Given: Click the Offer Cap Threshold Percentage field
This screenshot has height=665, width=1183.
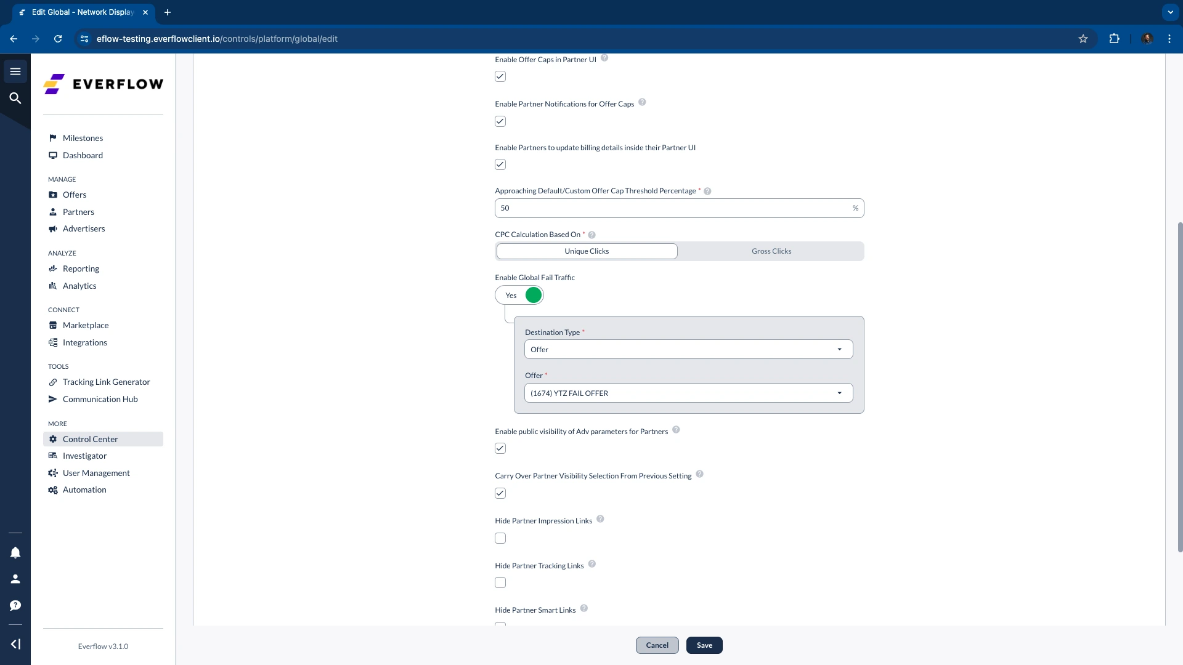Looking at the screenshot, I should click(672, 208).
